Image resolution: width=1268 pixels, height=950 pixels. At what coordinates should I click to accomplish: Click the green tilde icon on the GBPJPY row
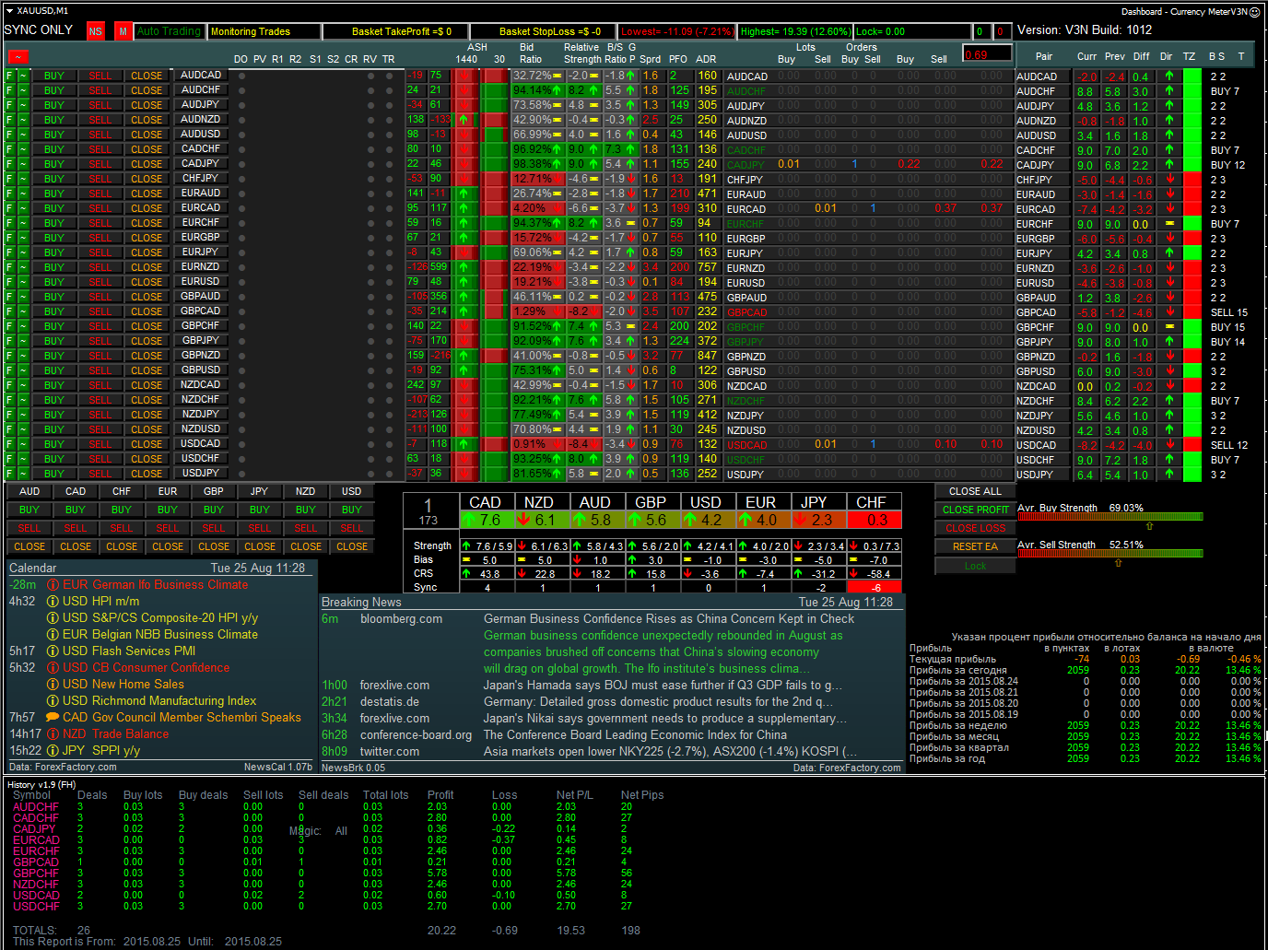click(24, 342)
